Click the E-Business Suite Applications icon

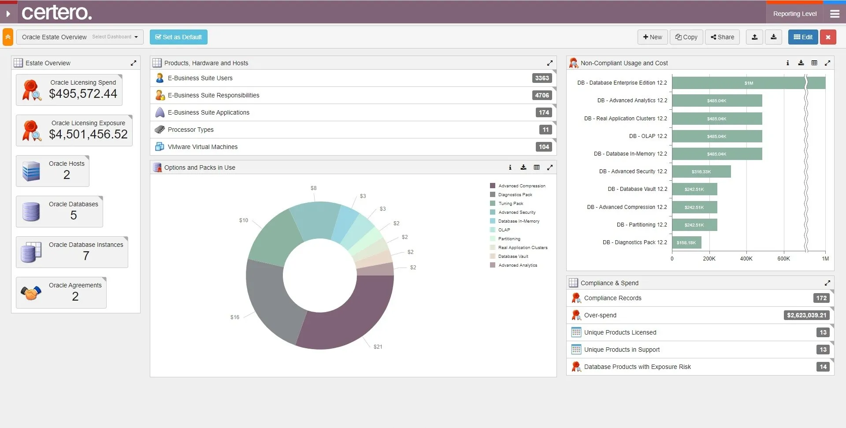coord(160,112)
